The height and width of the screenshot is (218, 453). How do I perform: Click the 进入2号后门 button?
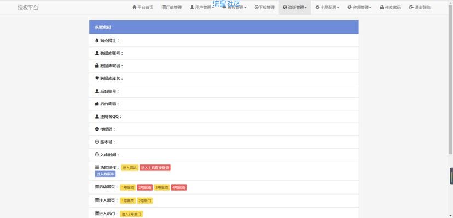(x=131, y=214)
